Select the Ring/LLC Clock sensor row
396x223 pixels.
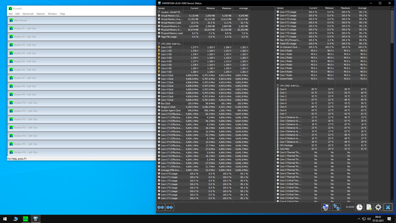click(x=203, y=107)
